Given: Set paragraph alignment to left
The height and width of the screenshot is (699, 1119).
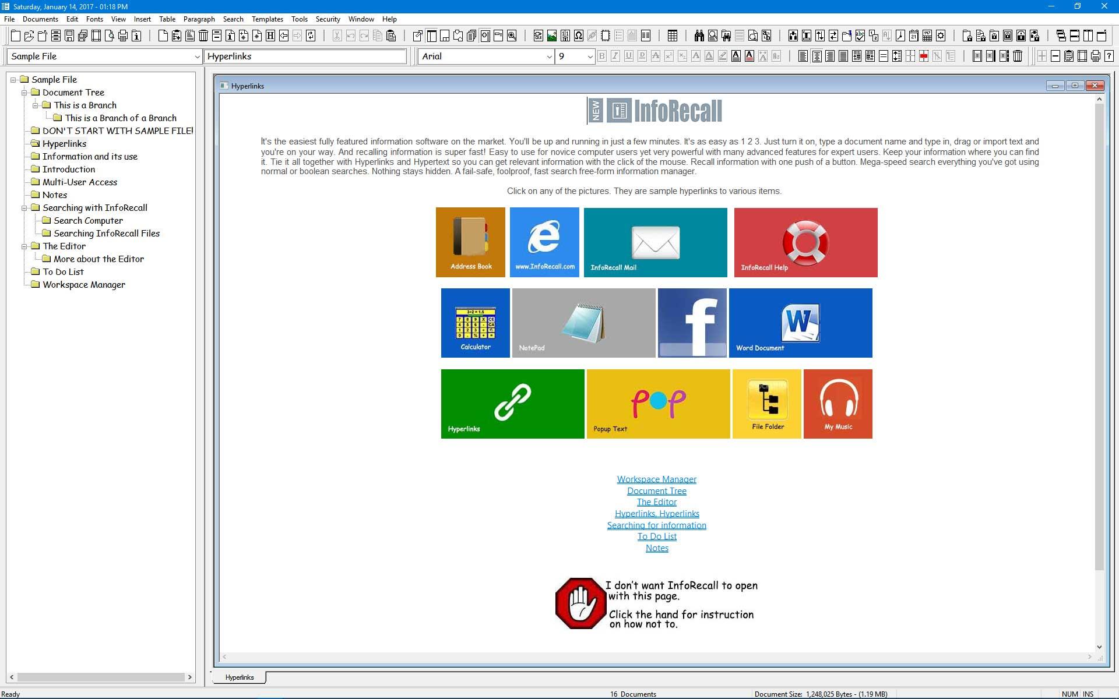Looking at the screenshot, I should [x=803, y=57].
